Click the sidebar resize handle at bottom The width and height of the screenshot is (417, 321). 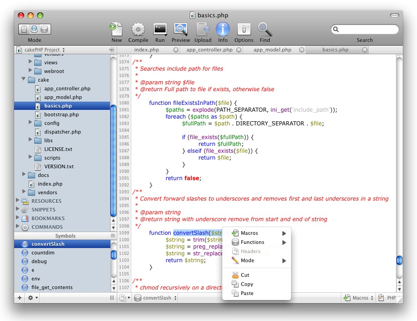tap(112, 298)
